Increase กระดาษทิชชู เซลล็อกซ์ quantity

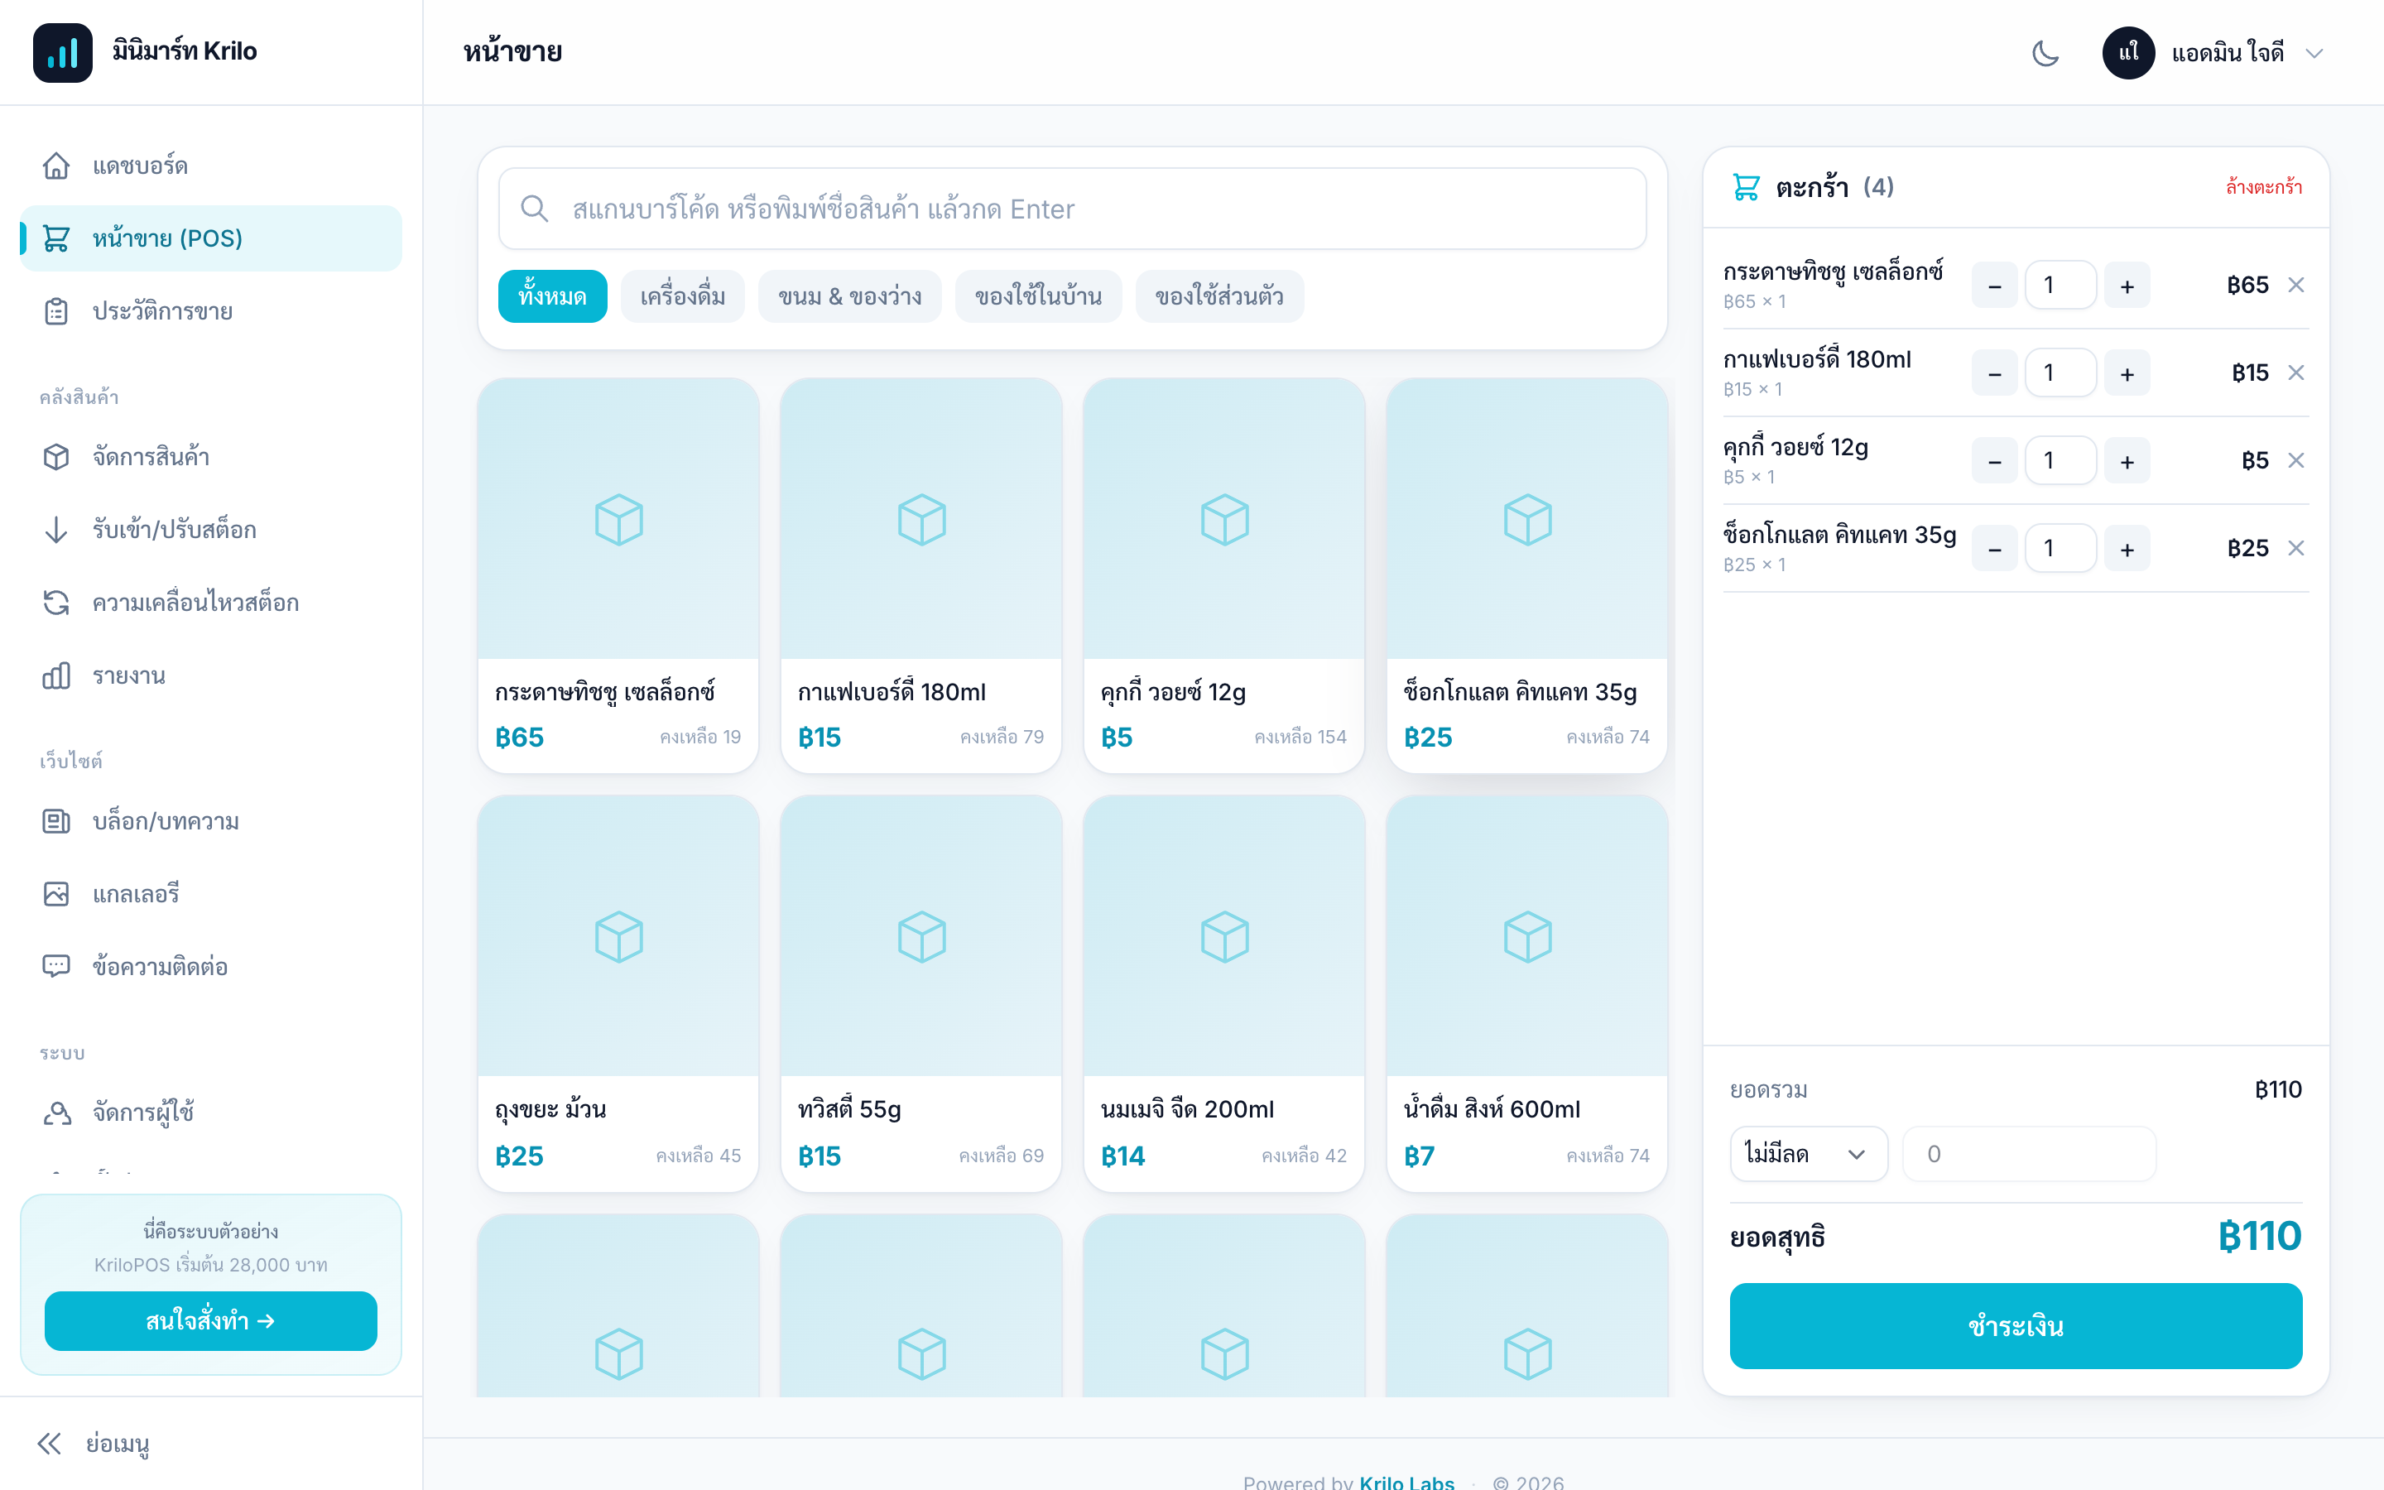2127,286
